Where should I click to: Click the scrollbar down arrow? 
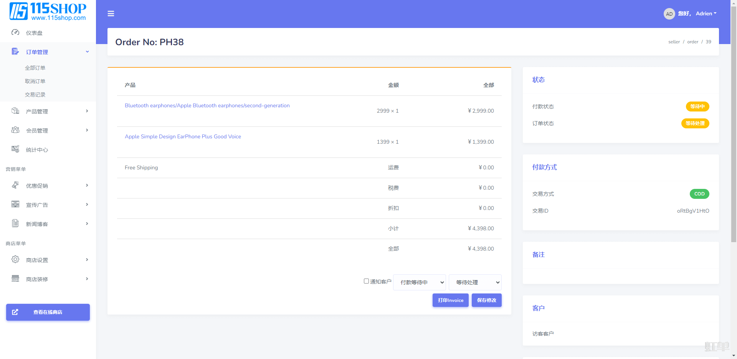[734, 356]
